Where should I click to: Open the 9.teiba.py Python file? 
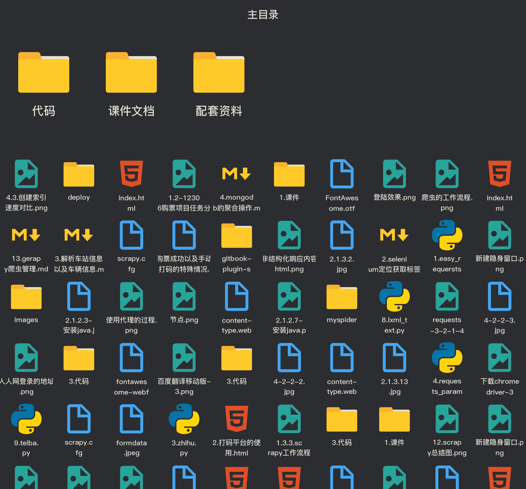pyautogui.click(x=26, y=419)
